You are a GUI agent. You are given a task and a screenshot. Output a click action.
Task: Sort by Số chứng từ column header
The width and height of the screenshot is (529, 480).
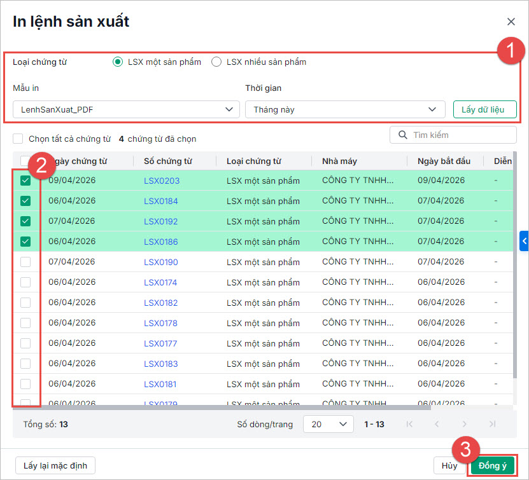tap(168, 161)
